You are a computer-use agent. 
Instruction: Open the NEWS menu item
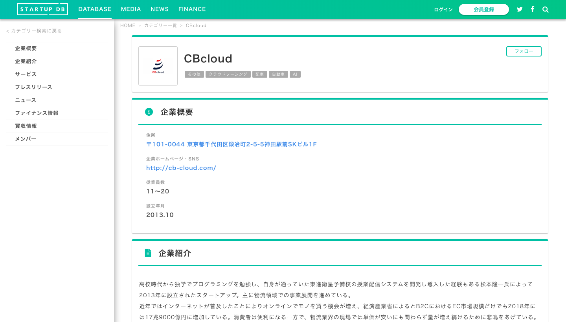pos(160,9)
